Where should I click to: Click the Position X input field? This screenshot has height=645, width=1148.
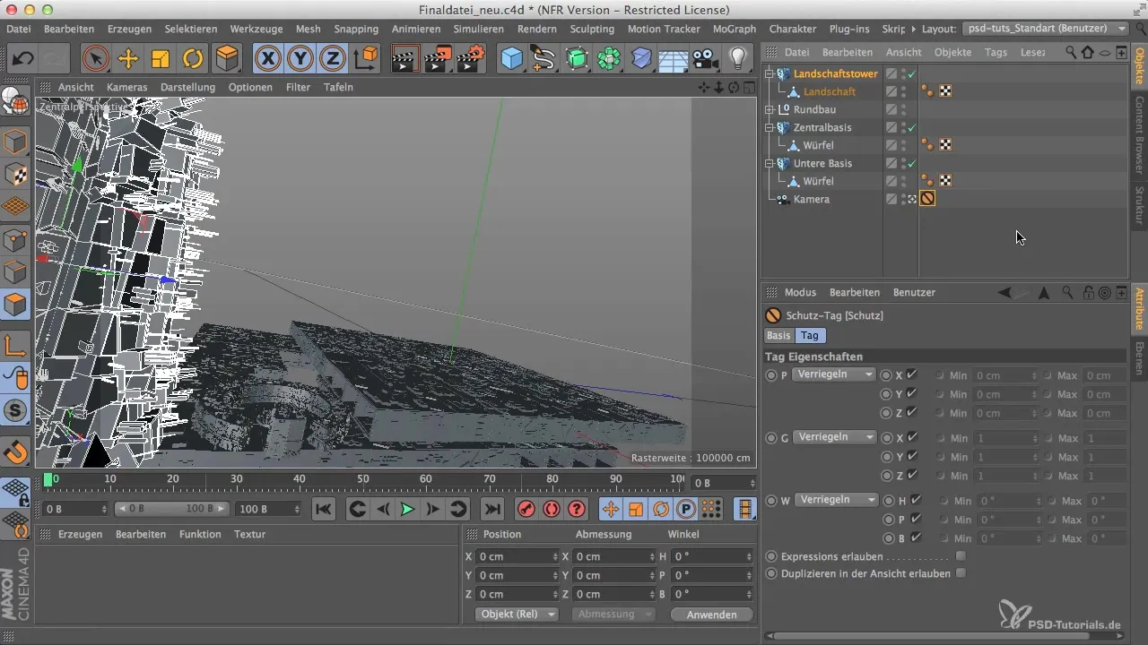[517, 556]
